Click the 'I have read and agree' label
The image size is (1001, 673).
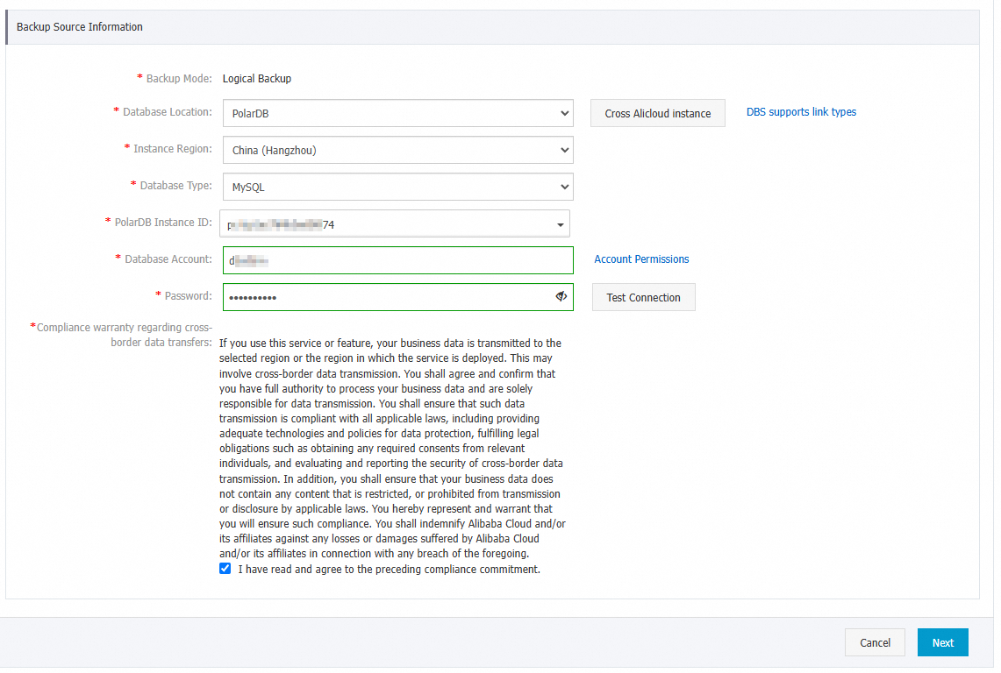pyautogui.click(x=389, y=570)
